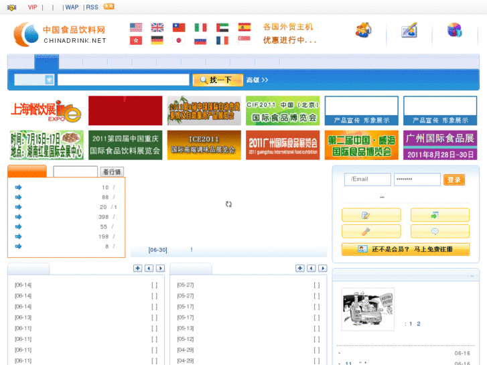The height and width of the screenshot is (365, 487).
Task: Open the edit profile icon in header
Action: (x=409, y=30)
